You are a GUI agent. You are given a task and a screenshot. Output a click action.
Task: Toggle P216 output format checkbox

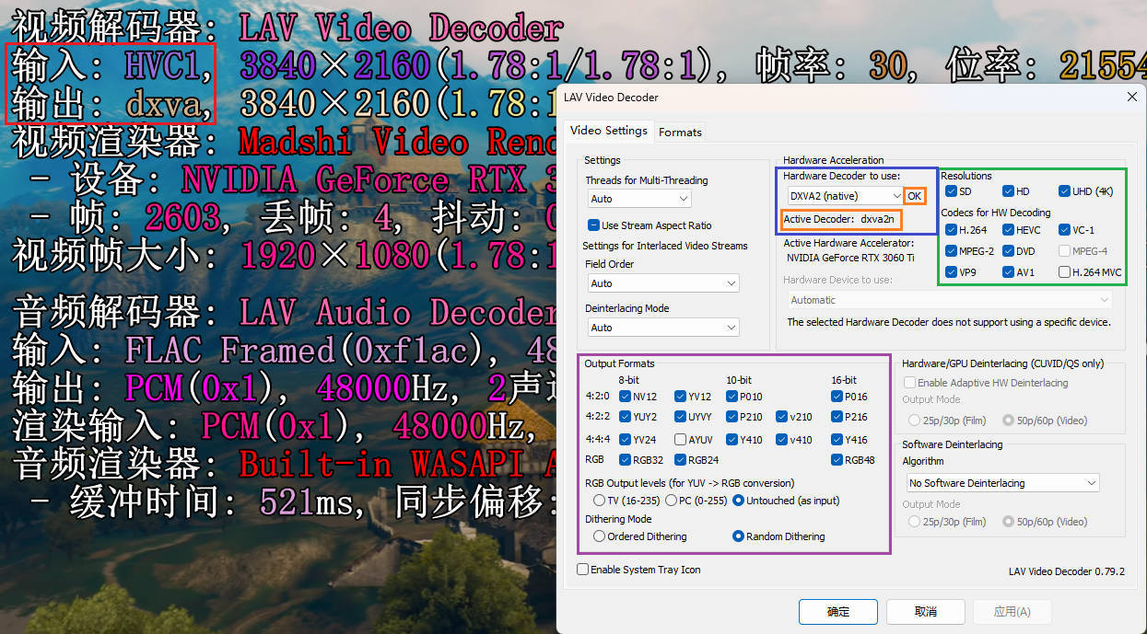click(x=837, y=417)
